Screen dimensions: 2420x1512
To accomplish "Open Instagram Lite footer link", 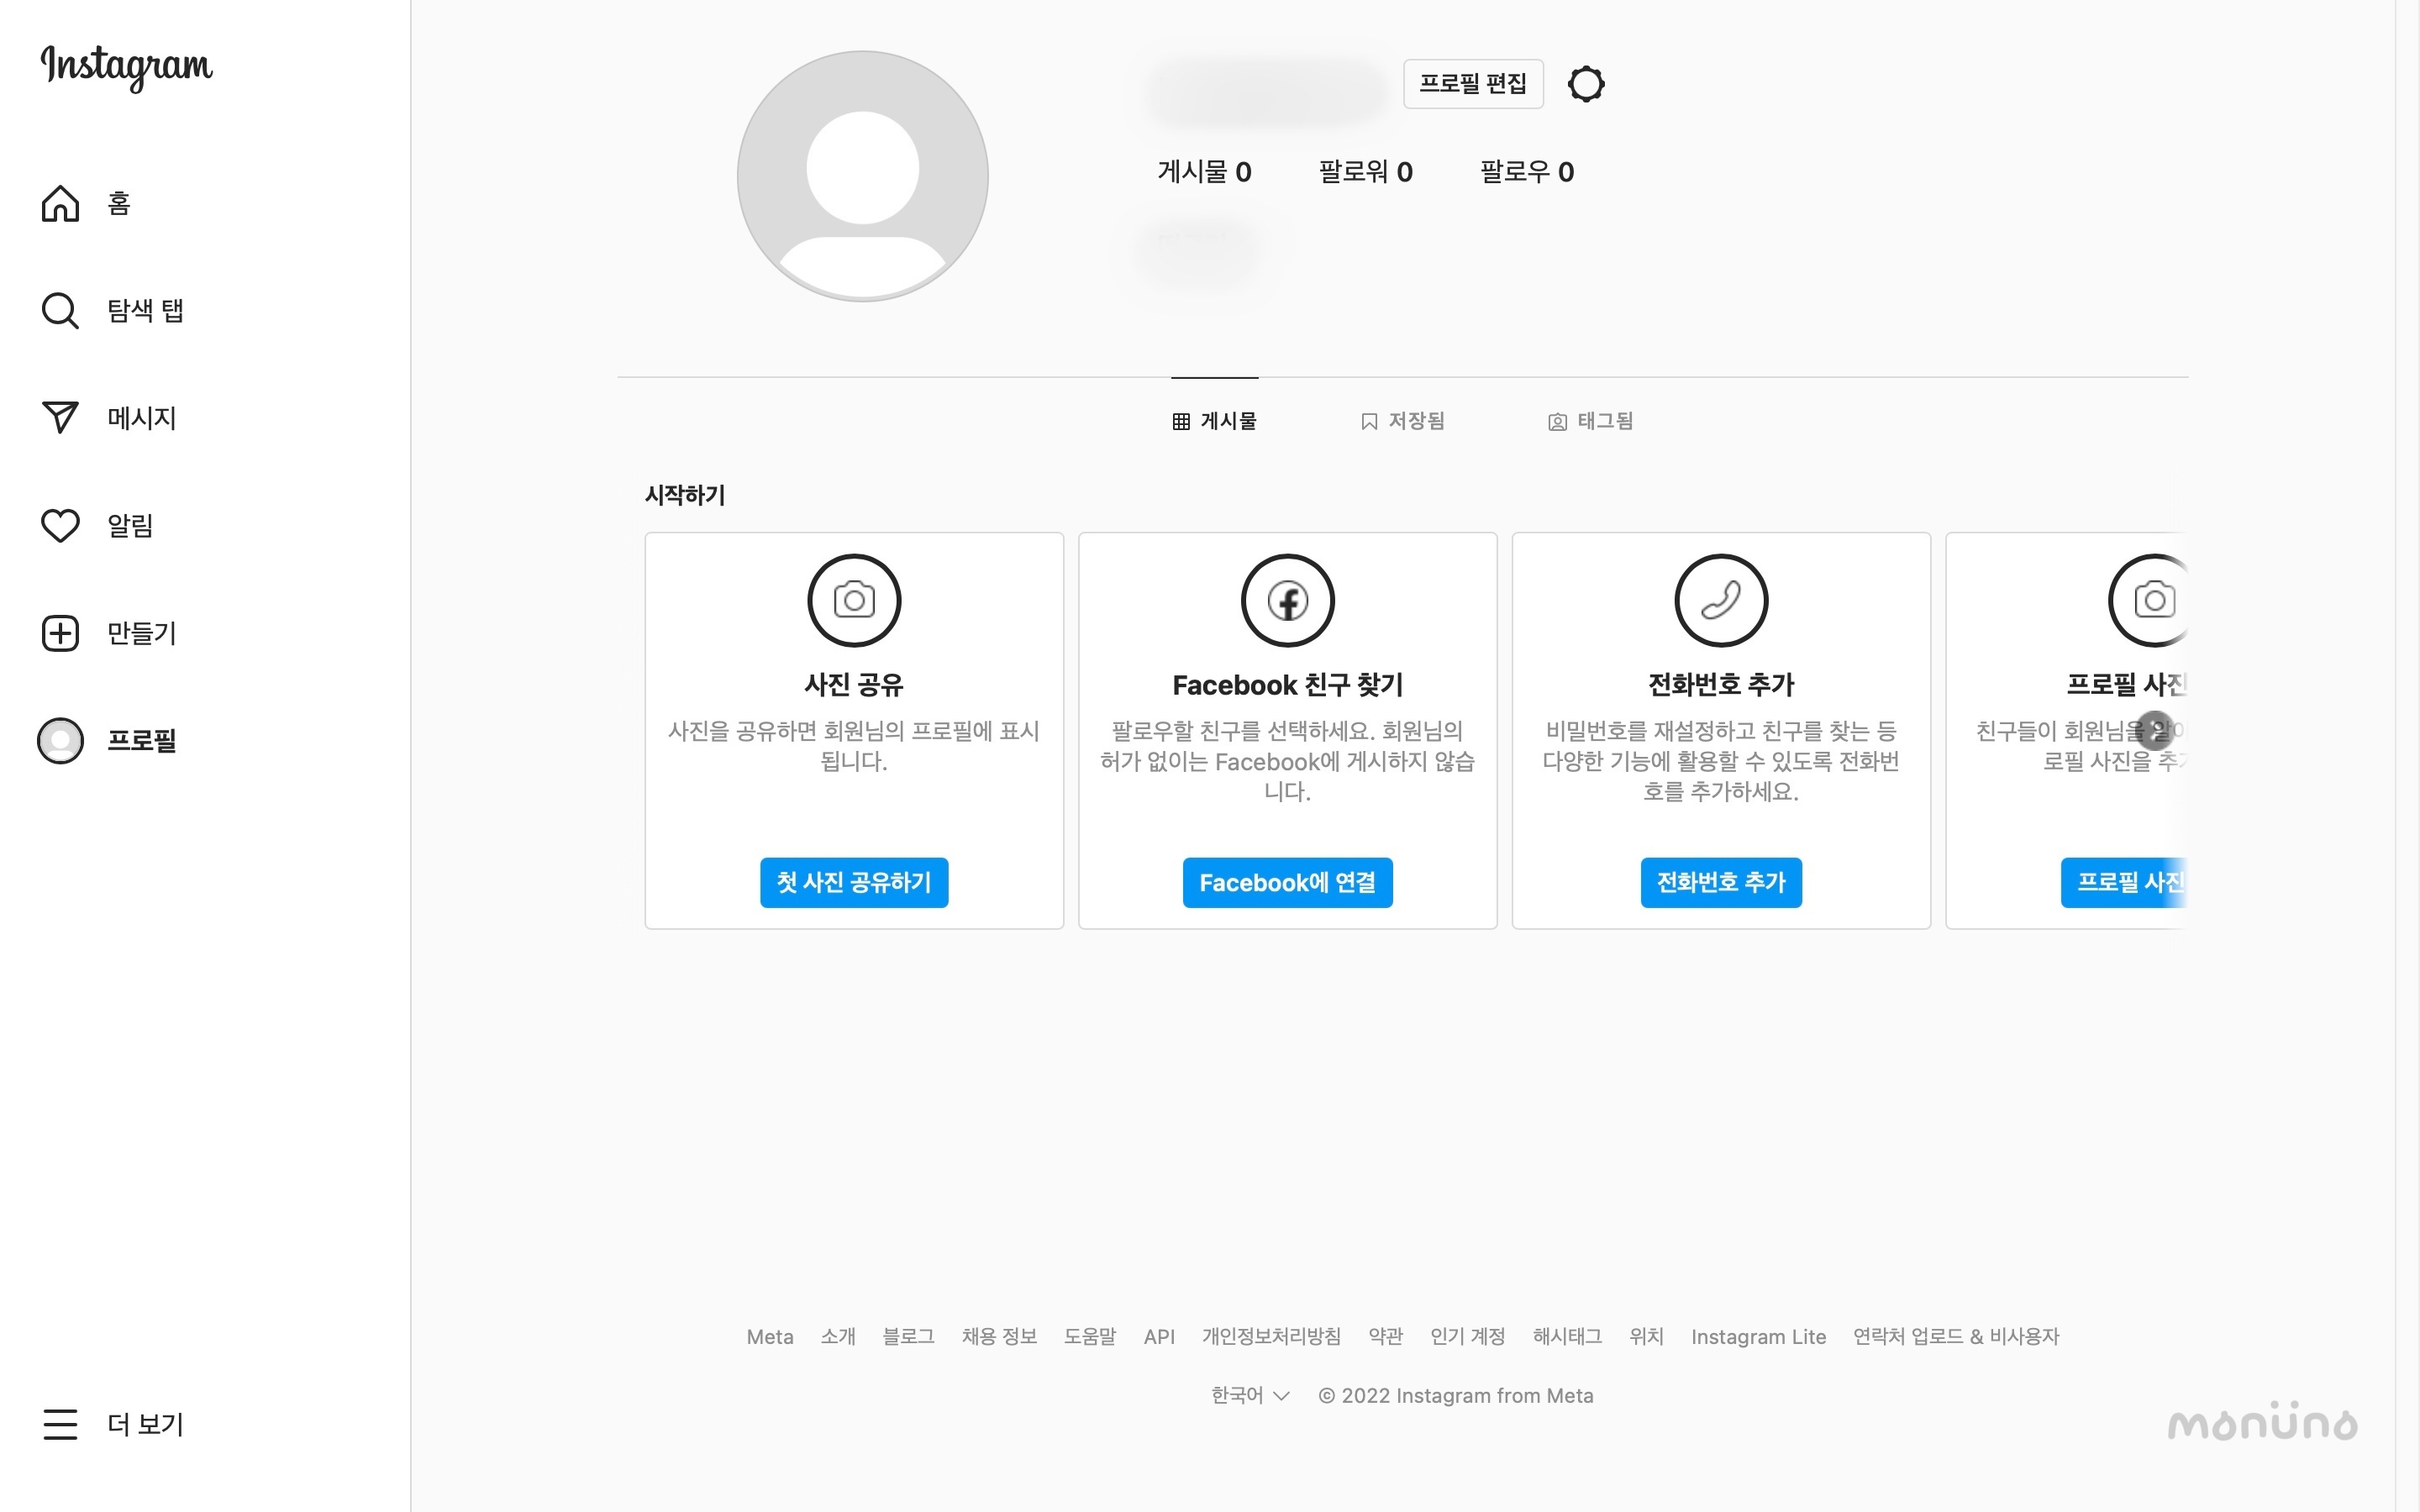I will click(1758, 1337).
